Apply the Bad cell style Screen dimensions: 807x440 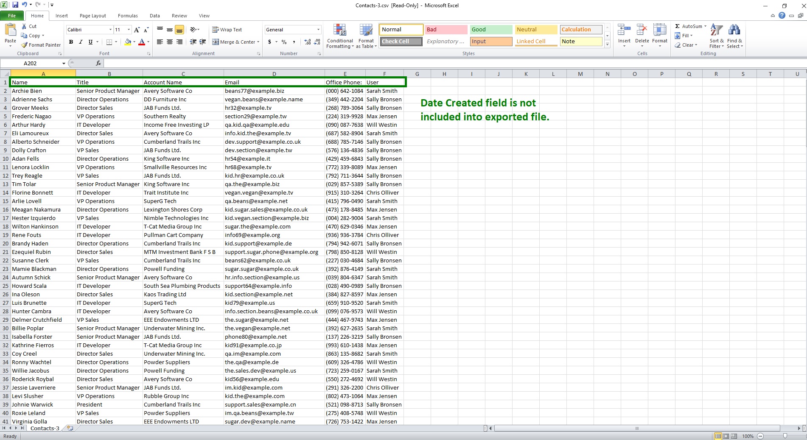[446, 30]
